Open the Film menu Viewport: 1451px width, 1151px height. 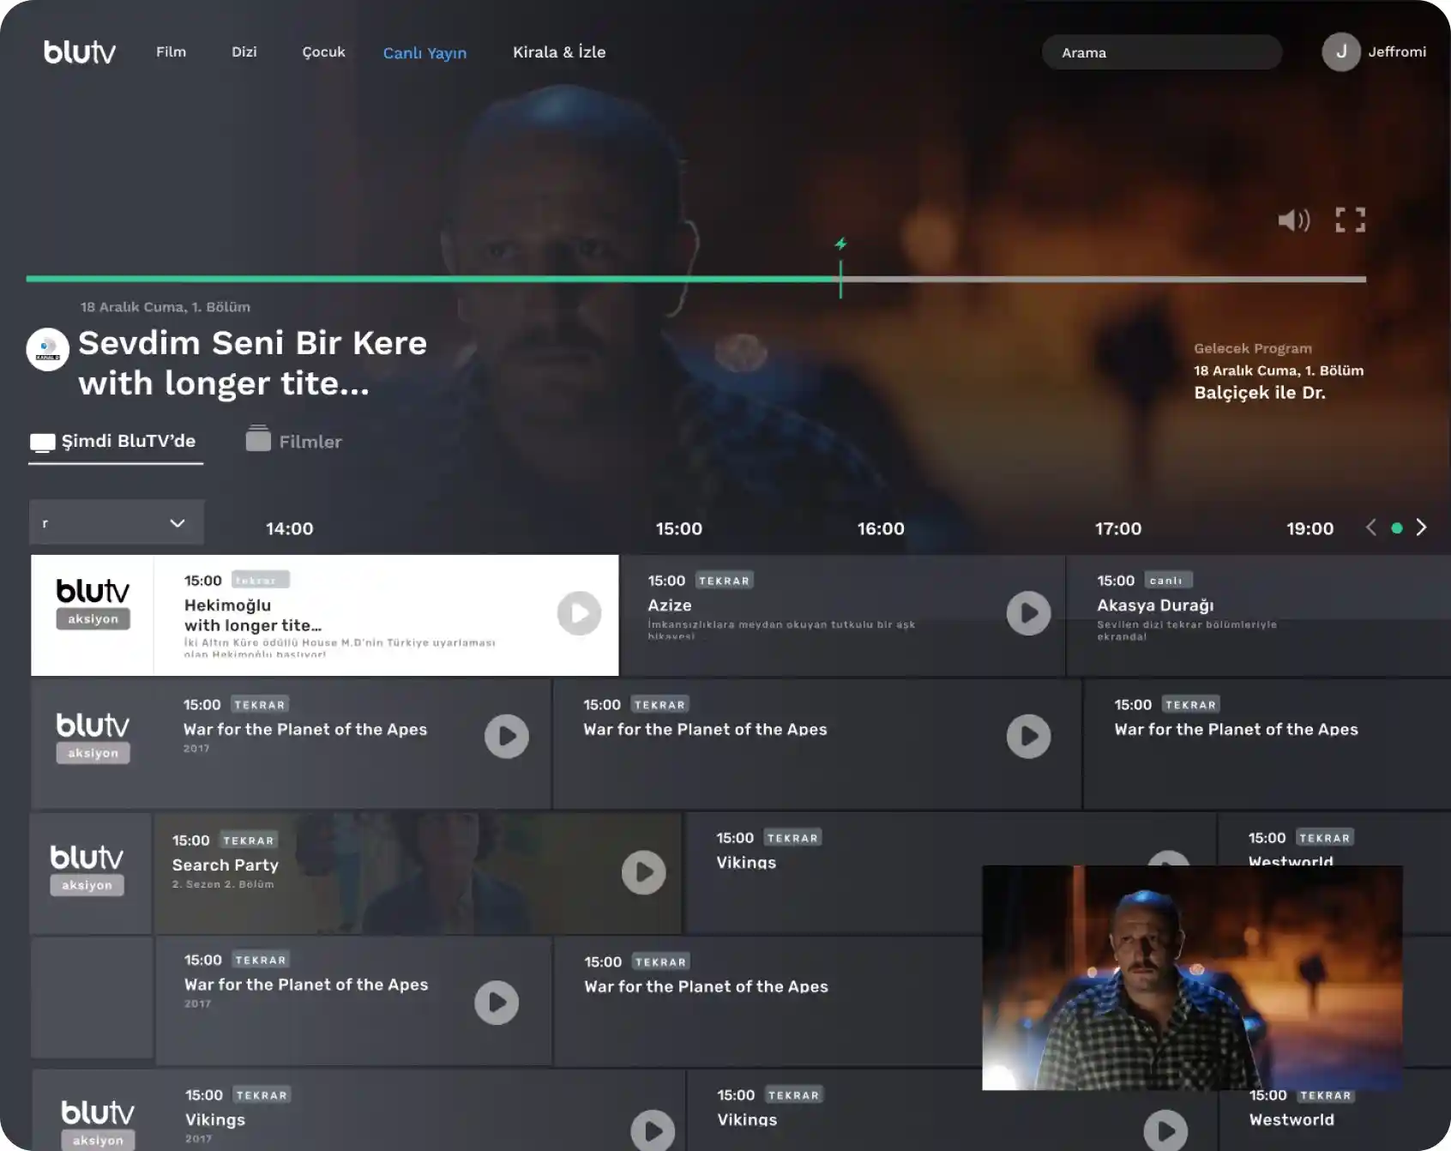coord(171,51)
